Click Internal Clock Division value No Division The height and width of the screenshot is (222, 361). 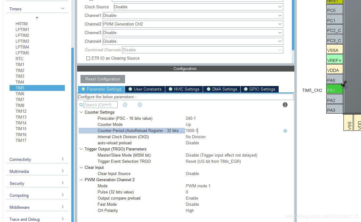pyautogui.click(x=196, y=137)
